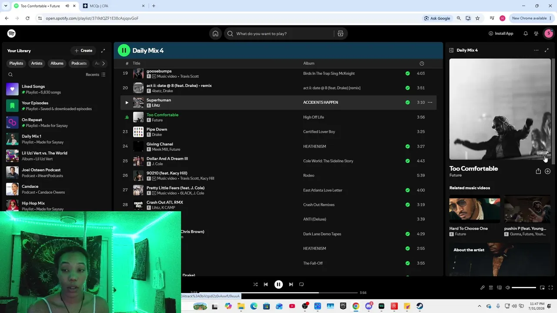Open Connect to a device
This screenshot has width=557, height=313.
(499, 287)
